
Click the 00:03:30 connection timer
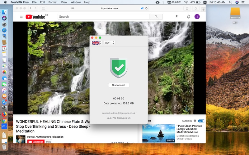[x=119, y=98]
